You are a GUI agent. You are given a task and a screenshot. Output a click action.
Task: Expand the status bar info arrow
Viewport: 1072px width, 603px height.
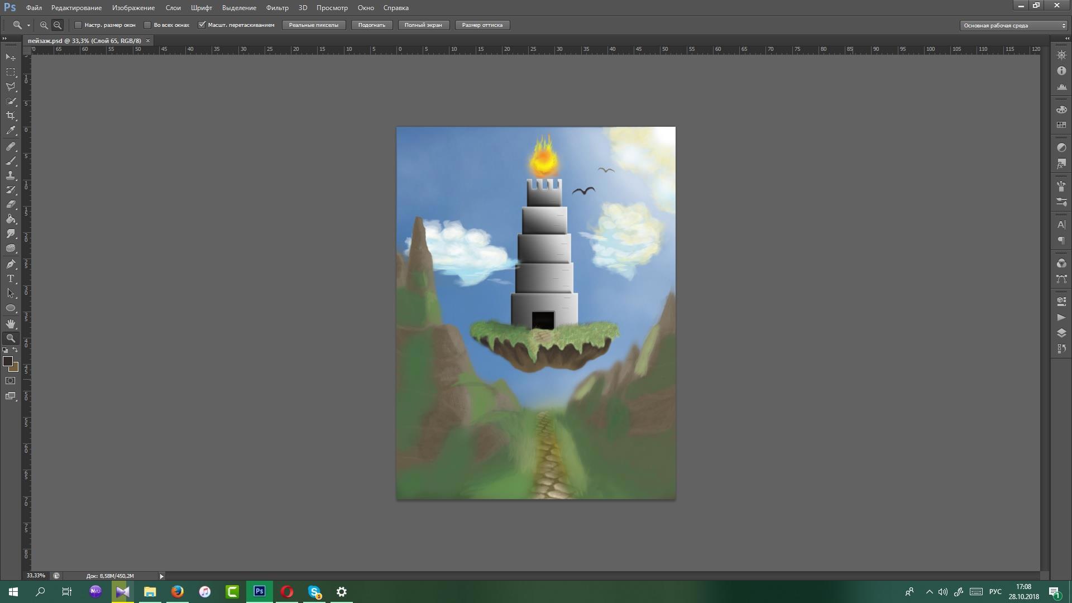click(161, 576)
